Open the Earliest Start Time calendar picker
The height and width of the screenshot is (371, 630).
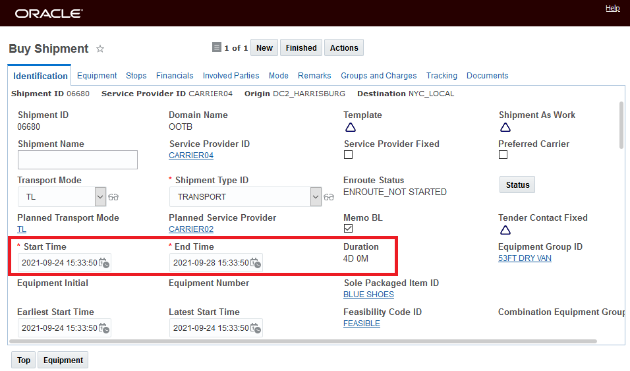click(x=104, y=328)
